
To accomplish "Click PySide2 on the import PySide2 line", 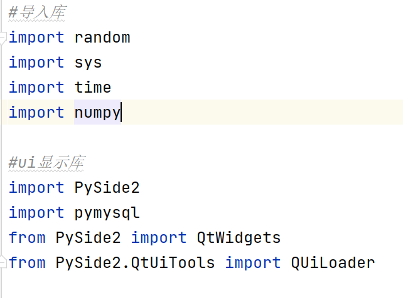I will click(x=107, y=188).
